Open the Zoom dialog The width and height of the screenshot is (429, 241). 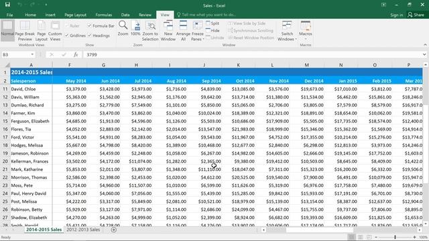click(123, 28)
